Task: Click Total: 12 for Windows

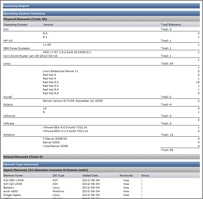Action: pos(167,135)
